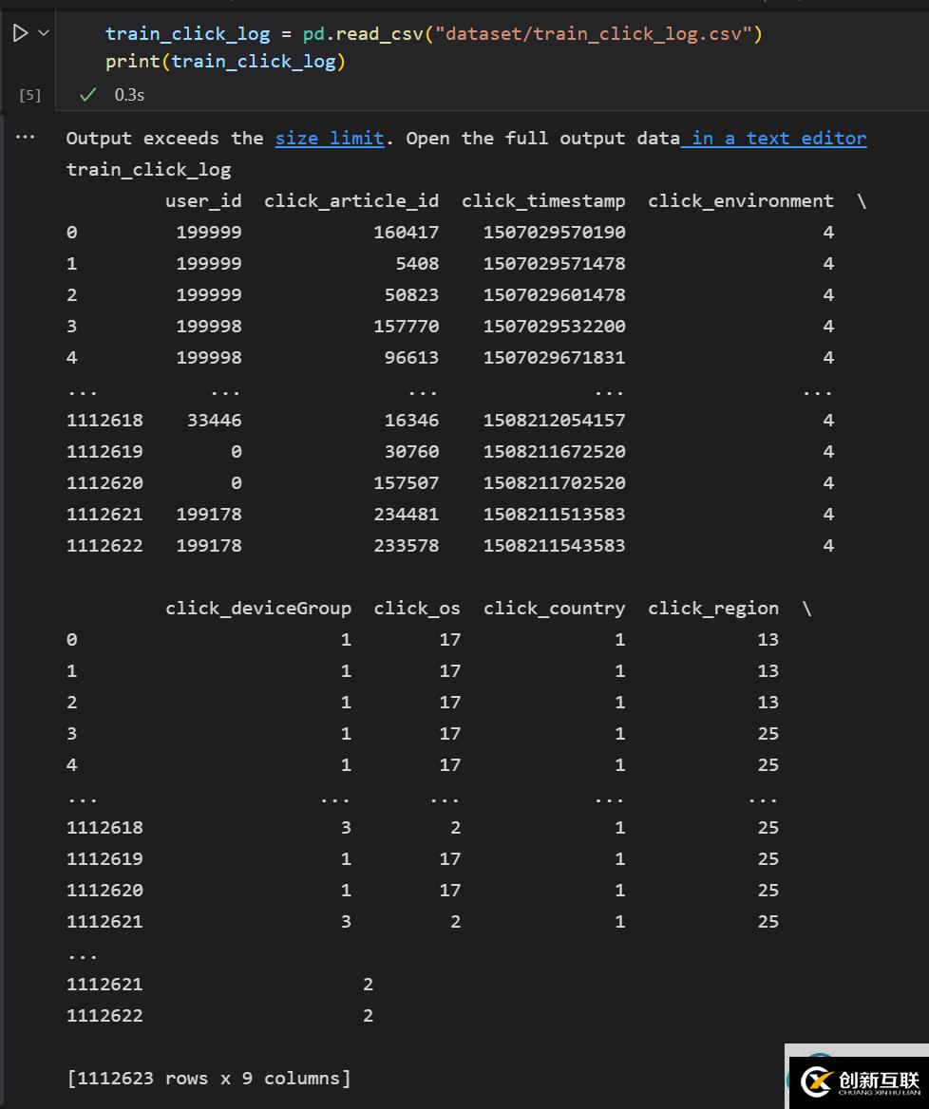
Task: Place cursor on the print(train_click_log) line
Action: 226,62
